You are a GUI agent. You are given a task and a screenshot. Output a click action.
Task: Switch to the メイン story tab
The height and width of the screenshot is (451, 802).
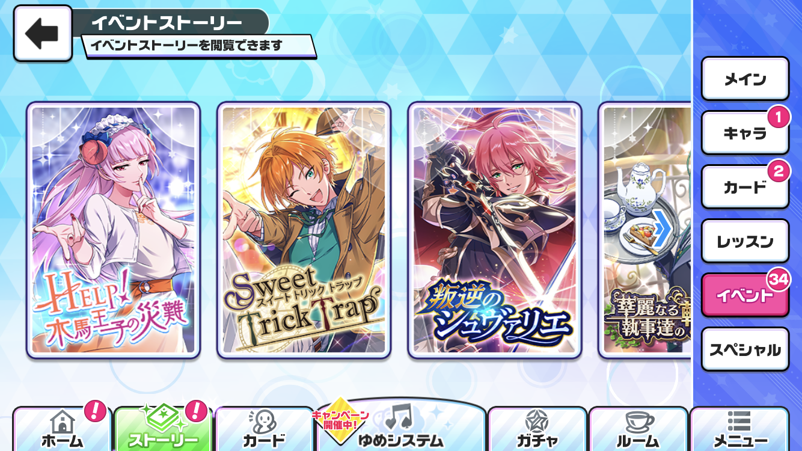pos(745,79)
